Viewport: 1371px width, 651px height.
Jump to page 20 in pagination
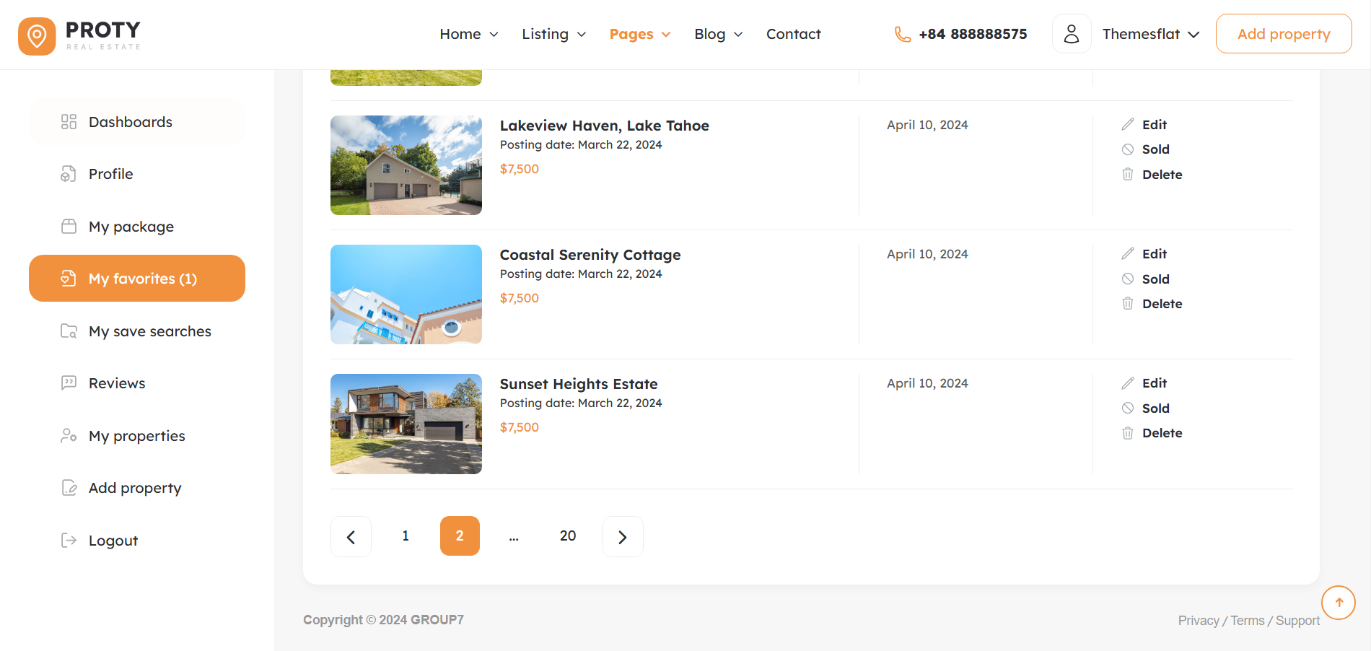568,536
